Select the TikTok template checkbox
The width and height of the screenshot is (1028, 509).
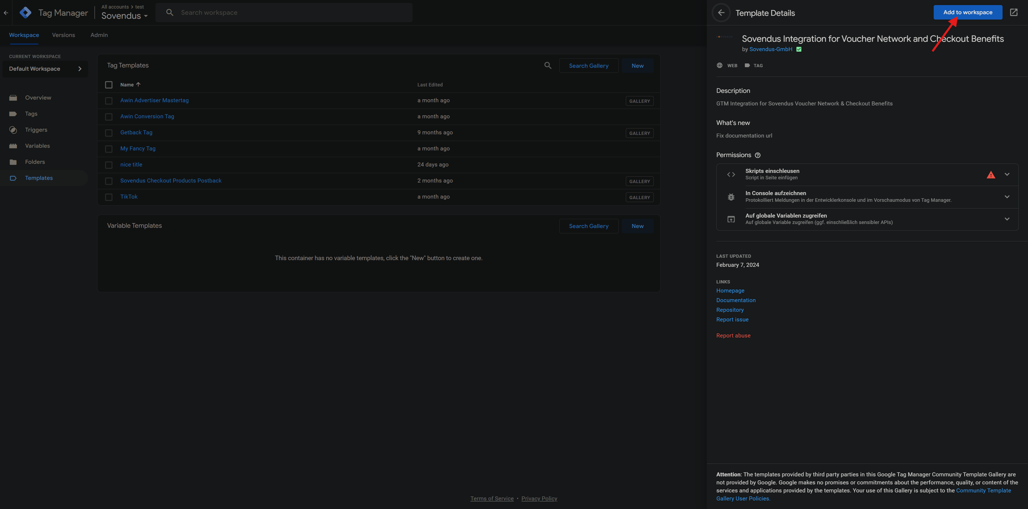109,197
